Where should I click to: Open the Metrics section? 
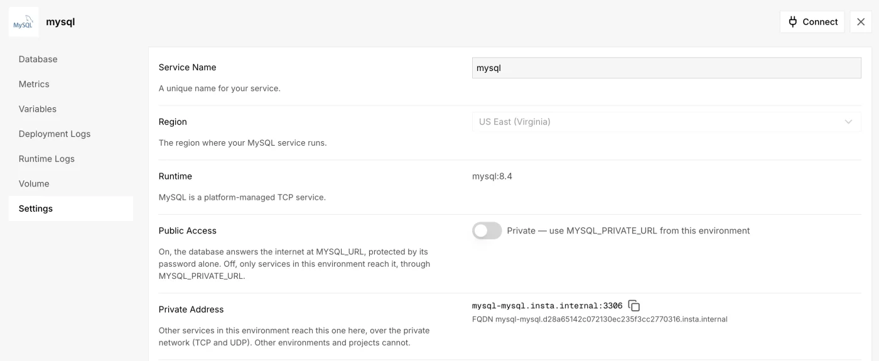(71, 84)
